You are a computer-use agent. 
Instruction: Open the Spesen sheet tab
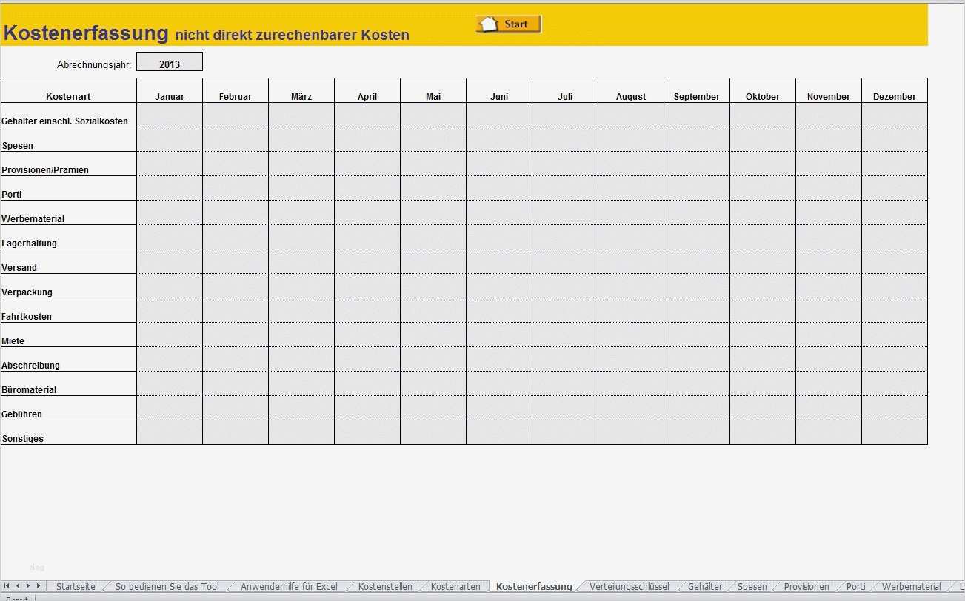[752, 585]
